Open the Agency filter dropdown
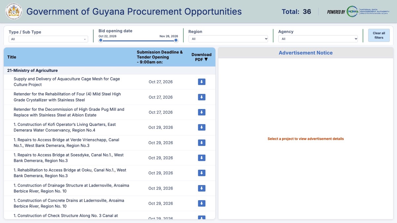 (318, 39)
